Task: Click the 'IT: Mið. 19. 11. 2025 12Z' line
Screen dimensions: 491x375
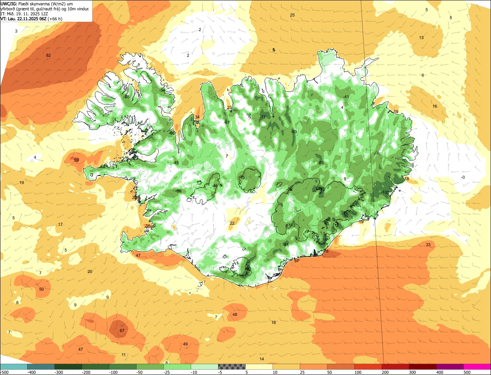Action: [x=24, y=13]
